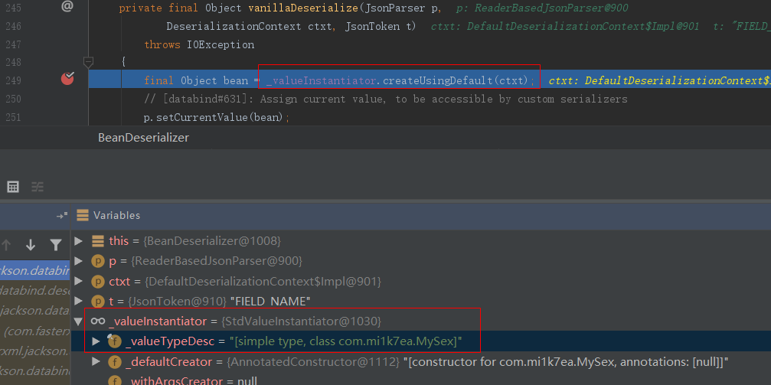Click the BeanDeserializer breadcrumb
Viewport: 771px width, 385px height.
tap(143, 138)
